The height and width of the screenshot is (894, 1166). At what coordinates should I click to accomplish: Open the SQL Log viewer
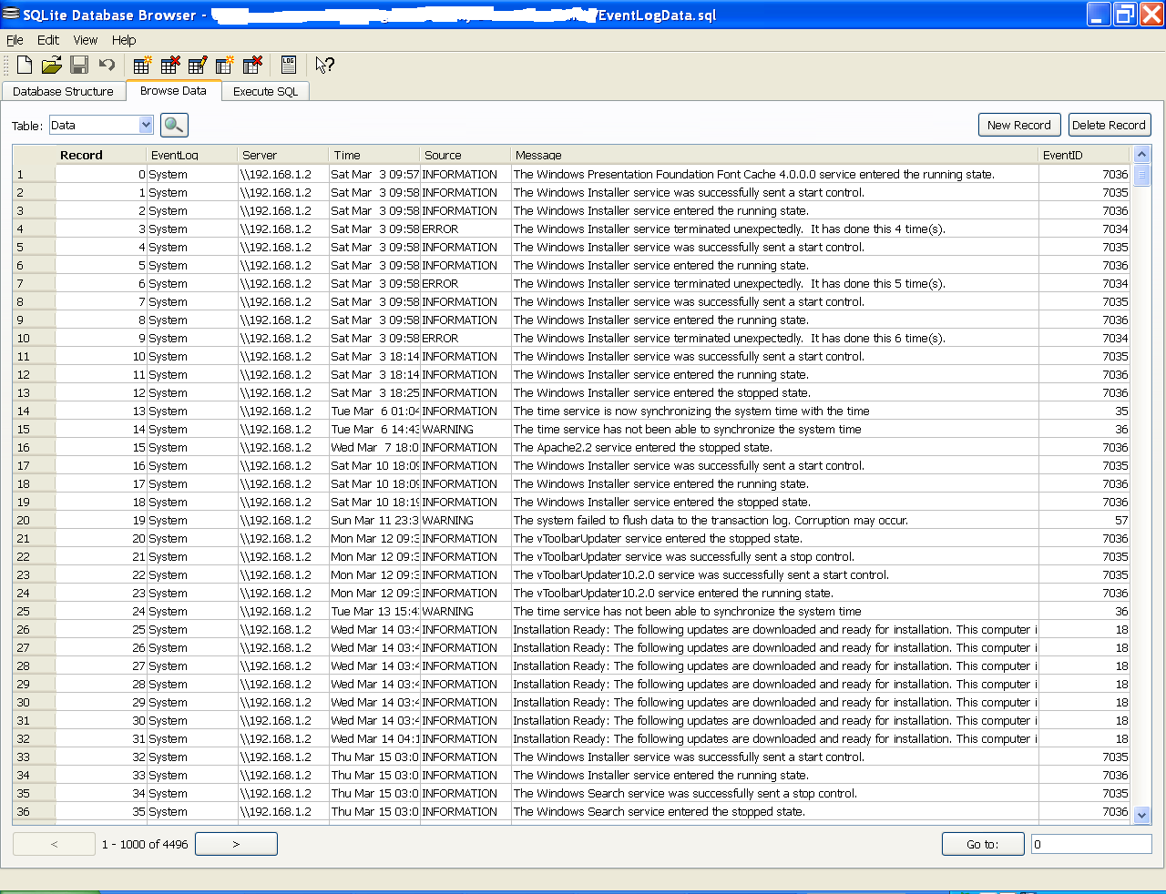[x=288, y=65]
